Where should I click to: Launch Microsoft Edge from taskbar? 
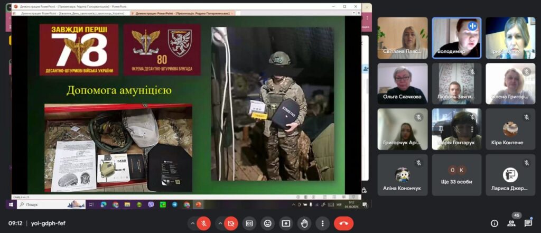pos(103,204)
